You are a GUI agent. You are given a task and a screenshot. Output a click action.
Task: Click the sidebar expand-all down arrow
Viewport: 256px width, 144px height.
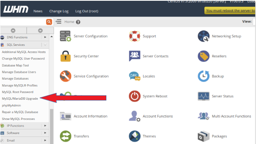click(40, 30)
